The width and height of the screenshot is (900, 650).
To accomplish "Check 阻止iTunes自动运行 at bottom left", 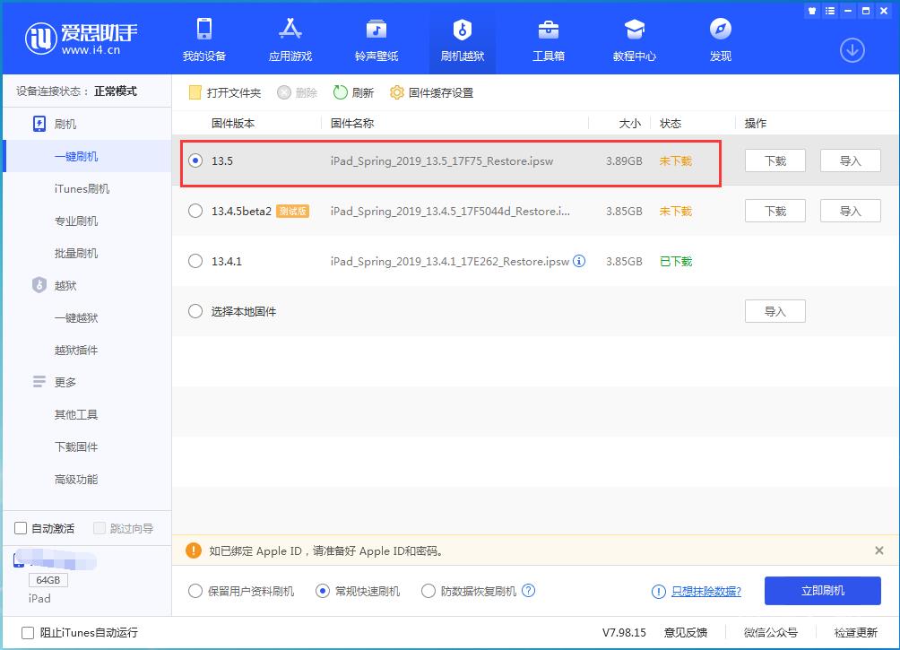I will (28, 632).
